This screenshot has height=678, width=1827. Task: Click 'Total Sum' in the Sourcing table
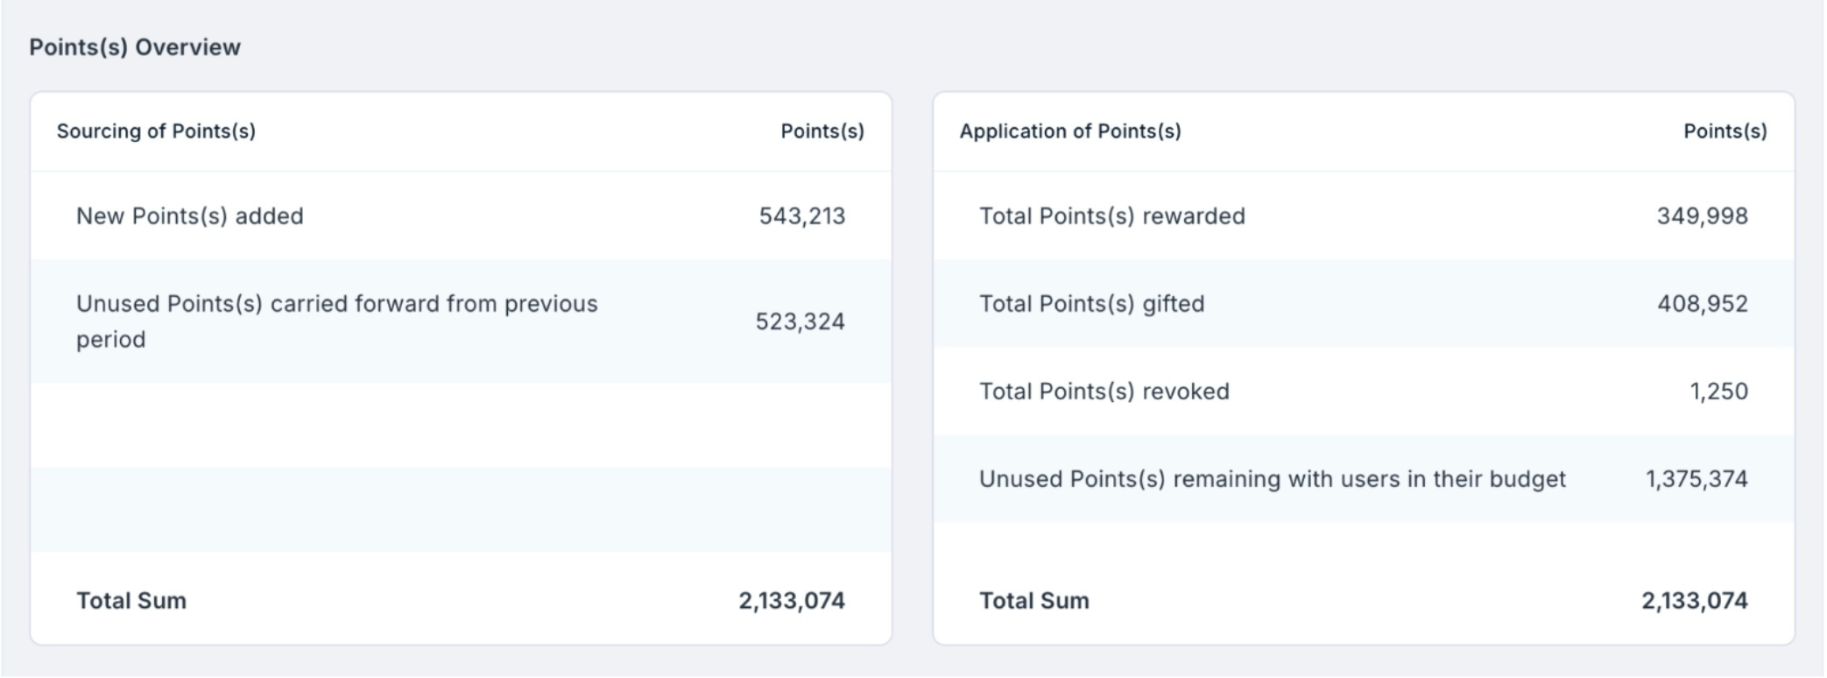click(131, 601)
